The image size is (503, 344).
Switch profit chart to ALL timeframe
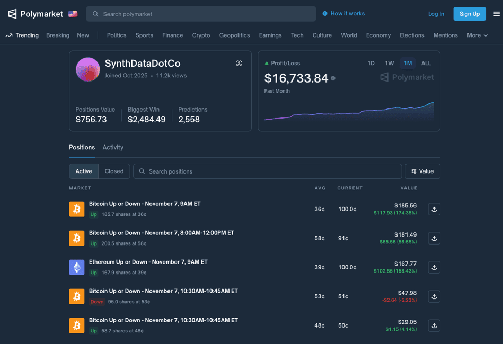(426, 63)
